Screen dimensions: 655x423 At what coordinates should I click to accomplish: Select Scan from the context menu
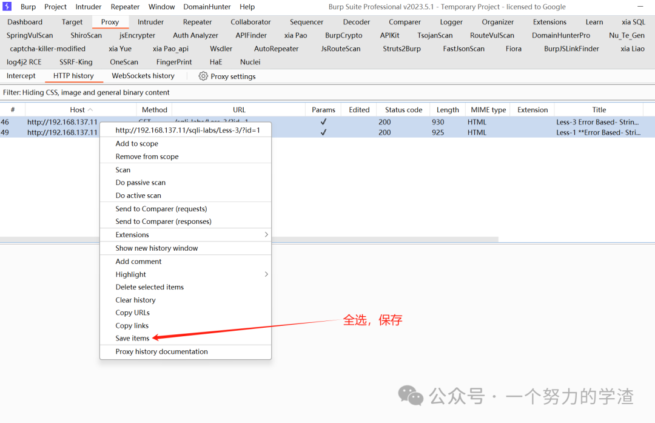(x=186, y=170)
